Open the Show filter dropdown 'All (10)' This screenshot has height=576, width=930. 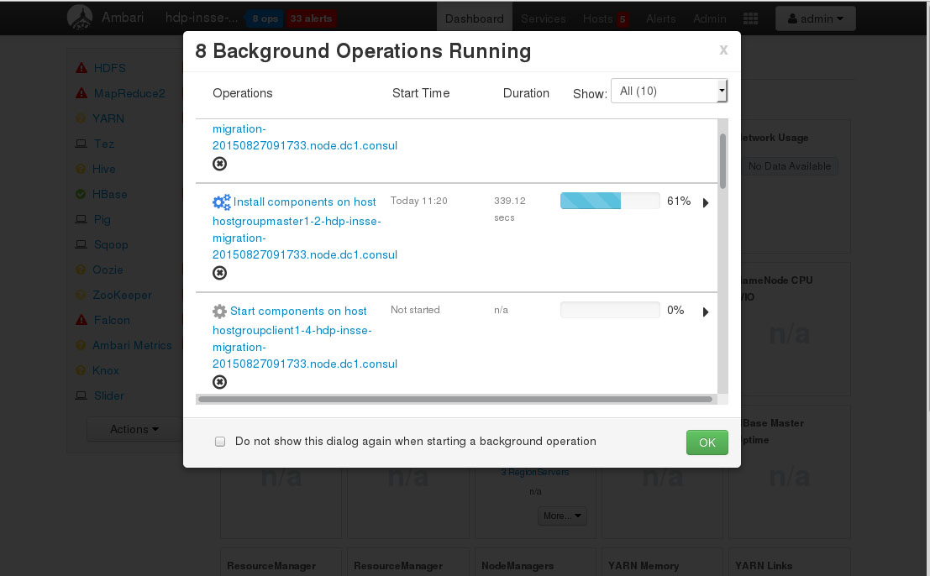click(668, 92)
